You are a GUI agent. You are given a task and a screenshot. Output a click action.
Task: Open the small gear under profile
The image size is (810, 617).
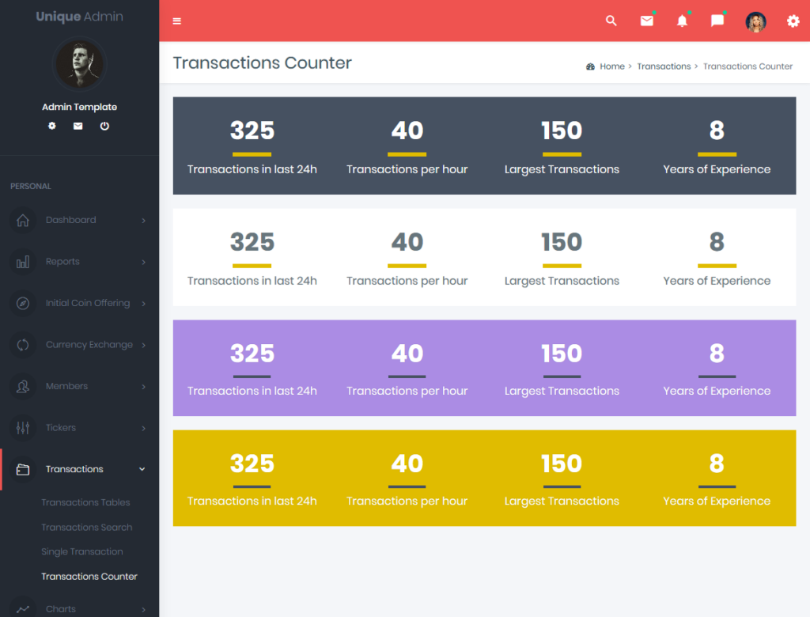[x=52, y=126]
